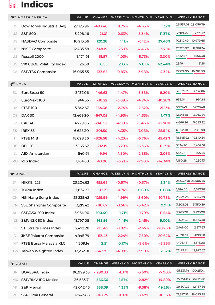Click the North America map icon
This screenshot has width=215, height=305.
tap(13, 18)
